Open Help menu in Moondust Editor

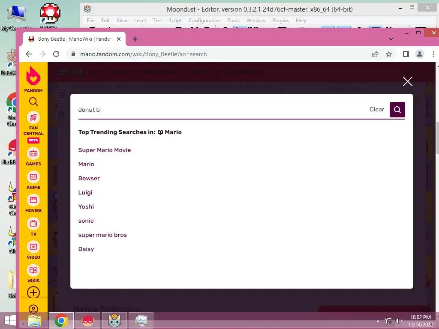[301, 21]
